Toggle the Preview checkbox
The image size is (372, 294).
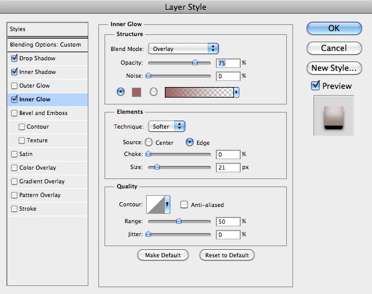tap(315, 85)
